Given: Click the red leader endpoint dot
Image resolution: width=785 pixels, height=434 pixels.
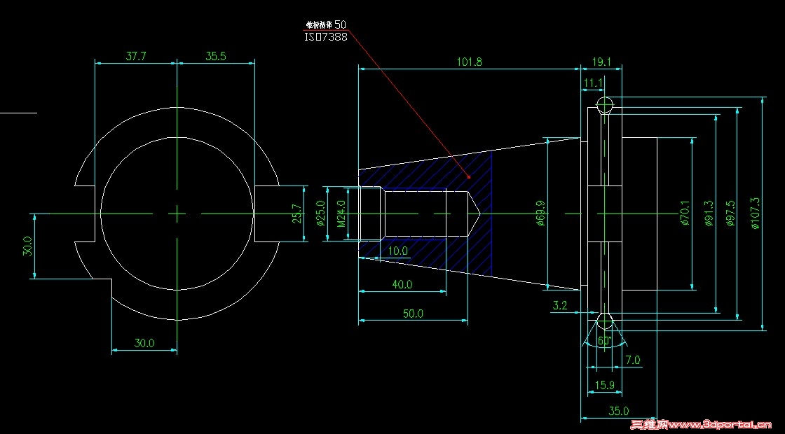Looking at the screenshot, I should (x=469, y=176).
